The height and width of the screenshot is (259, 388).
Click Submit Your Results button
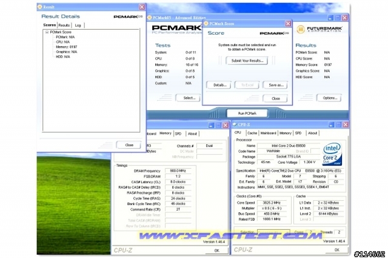tap(247, 61)
